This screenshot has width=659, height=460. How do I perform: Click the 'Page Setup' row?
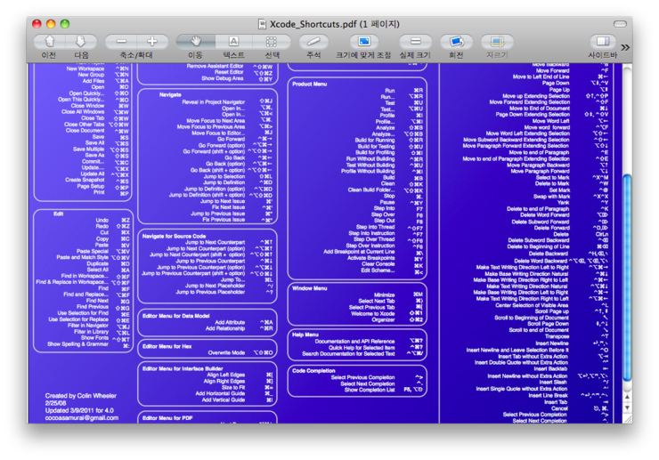click(103, 186)
